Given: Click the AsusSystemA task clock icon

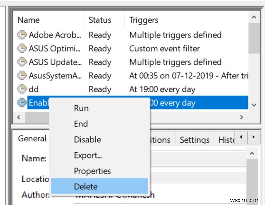Looking at the screenshot, I should point(22,75).
